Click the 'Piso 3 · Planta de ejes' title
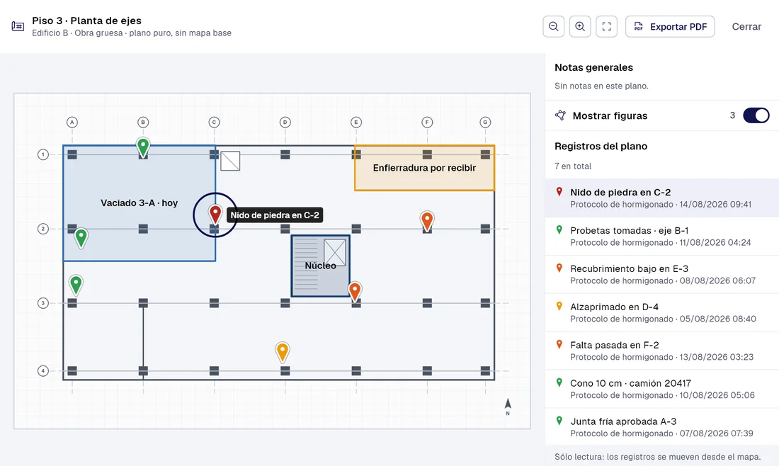 [x=87, y=21]
